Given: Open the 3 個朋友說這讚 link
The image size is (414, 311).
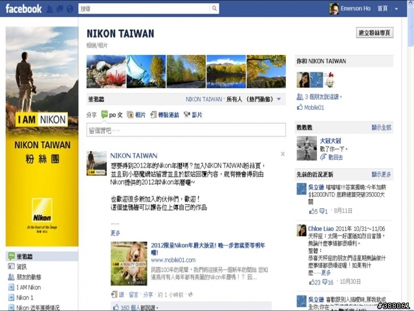Looking at the screenshot, I should (x=321, y=97).
